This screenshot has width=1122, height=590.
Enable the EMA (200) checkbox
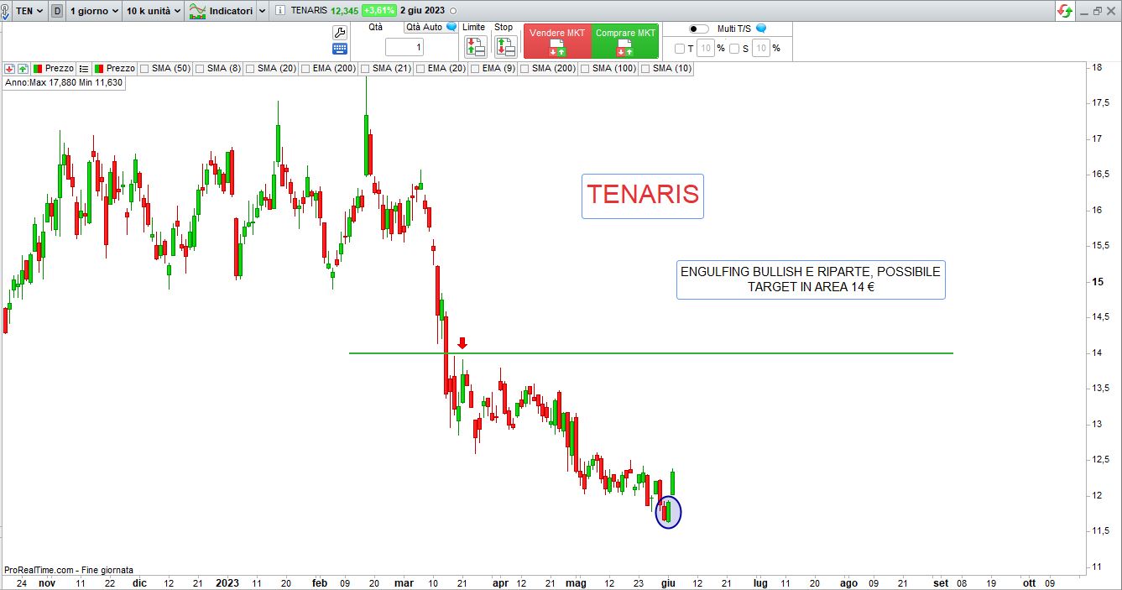coord(305,69)
